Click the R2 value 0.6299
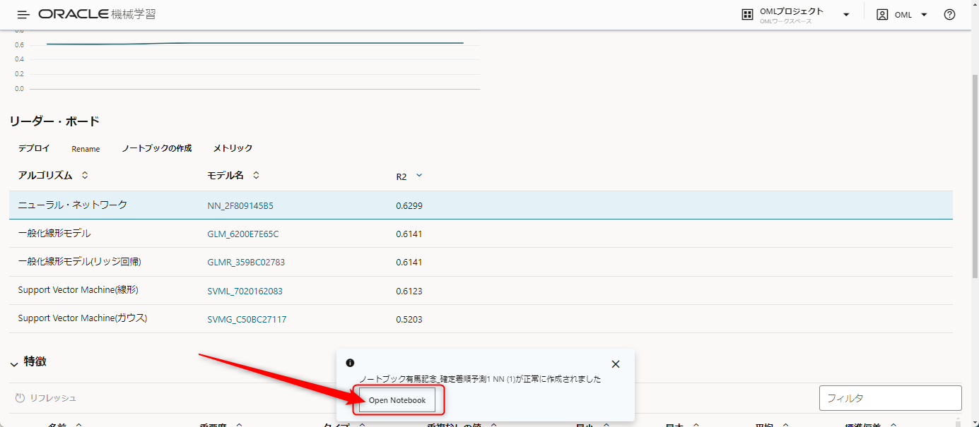 [x=409, y=206]
